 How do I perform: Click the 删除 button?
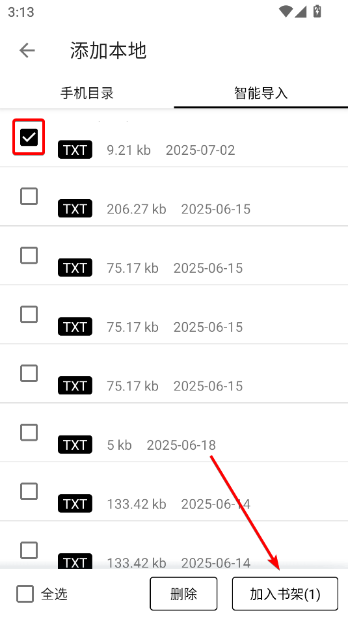coord(183,594)
